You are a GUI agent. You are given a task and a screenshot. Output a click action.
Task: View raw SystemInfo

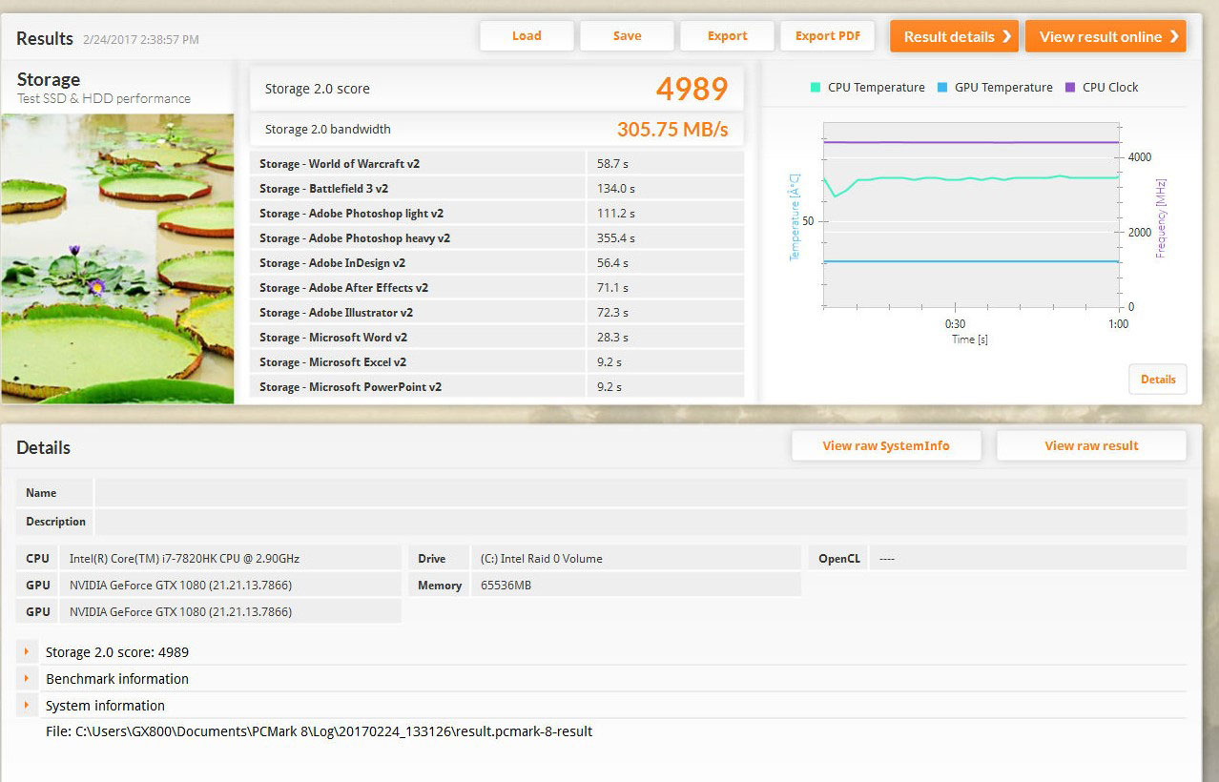(x=886, y=445)
